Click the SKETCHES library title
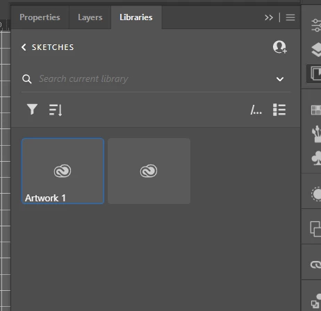The image size is (321, 311). 53,47
